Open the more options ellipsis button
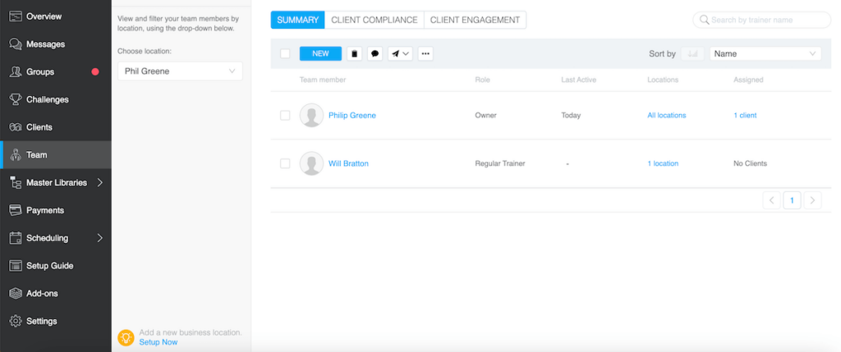The width and height of the screenshot is (841, 352). click(425, 53)
